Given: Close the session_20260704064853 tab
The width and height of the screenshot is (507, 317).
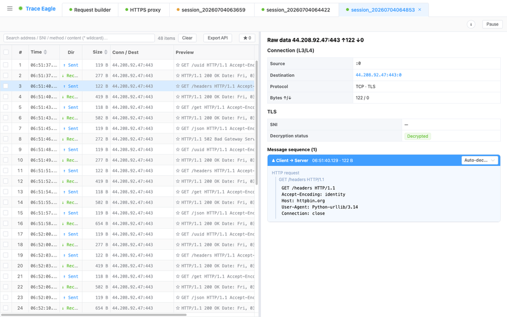Looking at the screenshot, I should click(x=420, y=10).
